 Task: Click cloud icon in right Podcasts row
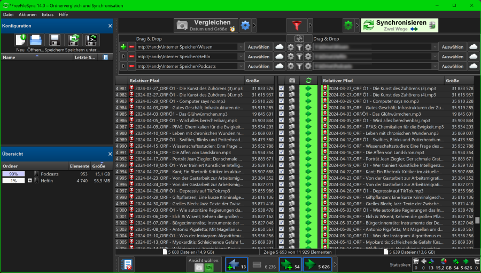[474, 66]
